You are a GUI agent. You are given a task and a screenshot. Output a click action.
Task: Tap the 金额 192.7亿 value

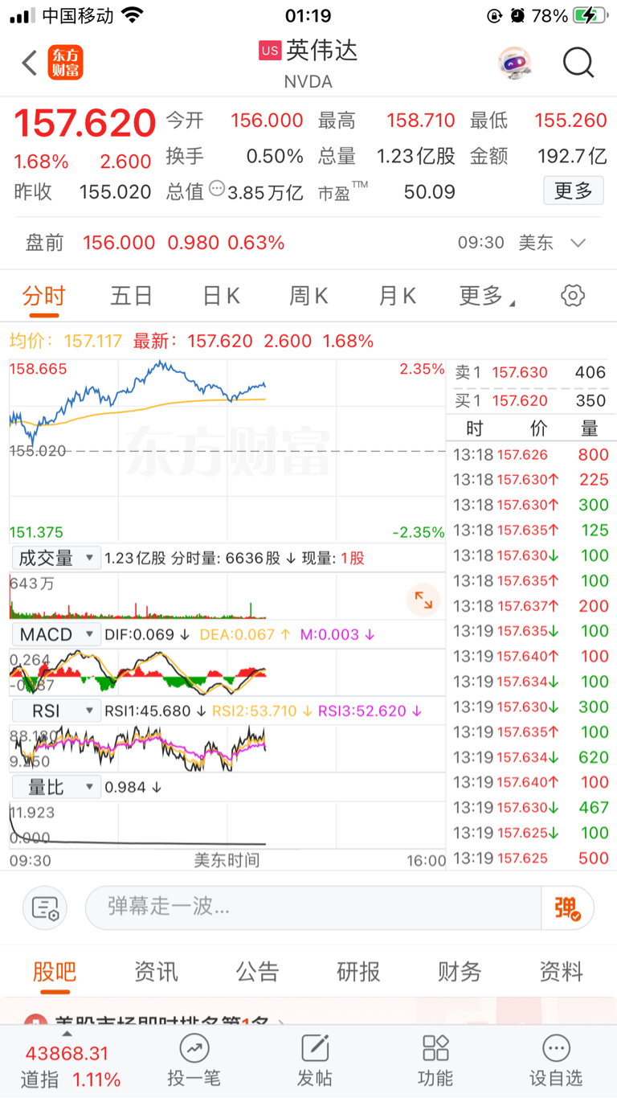point(572,156)
